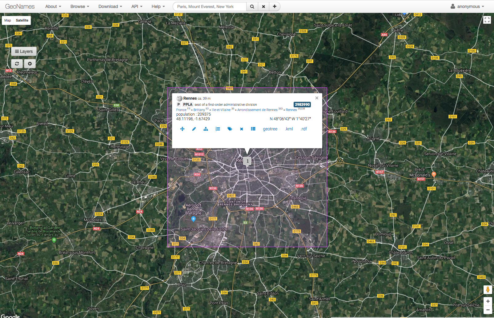The width and height of the screenshot is (494, 318).
Task: Click the Chantepie map label
Action: (x=297, y=198)
